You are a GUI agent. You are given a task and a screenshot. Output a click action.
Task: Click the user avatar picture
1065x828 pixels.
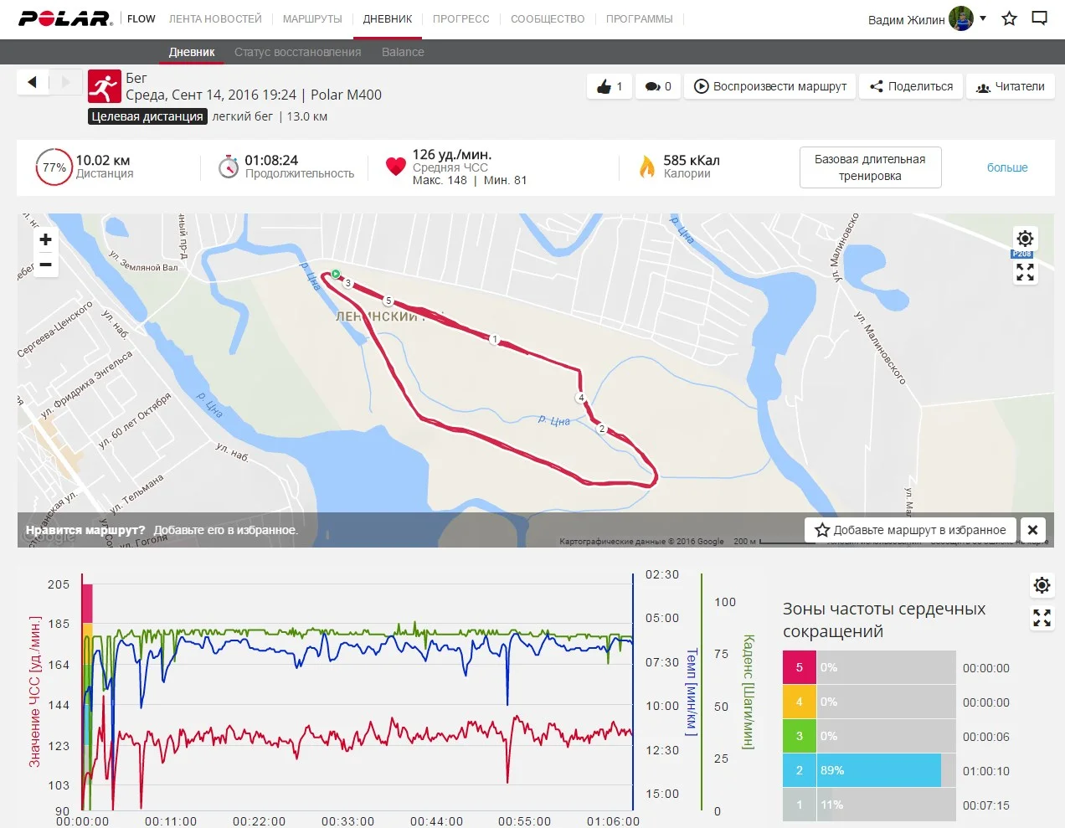(961, 18)
